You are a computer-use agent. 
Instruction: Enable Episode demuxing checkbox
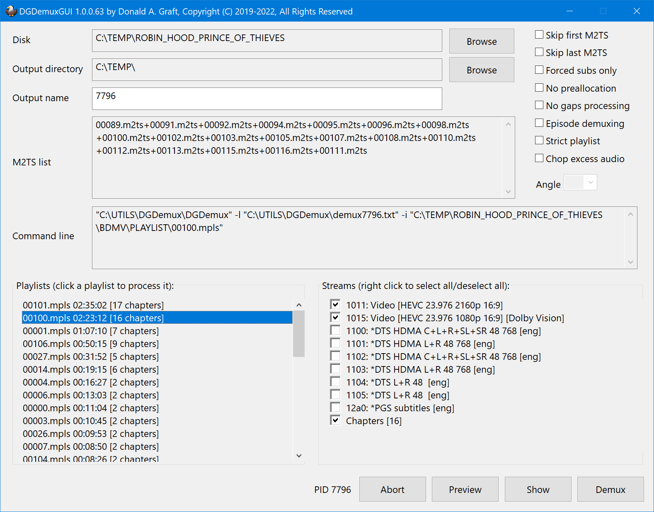539,123
